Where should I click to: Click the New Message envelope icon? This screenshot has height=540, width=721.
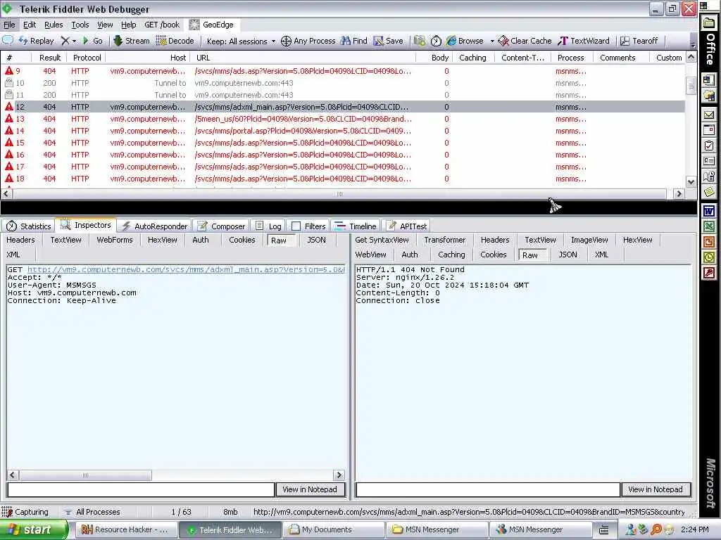(709, 115)
